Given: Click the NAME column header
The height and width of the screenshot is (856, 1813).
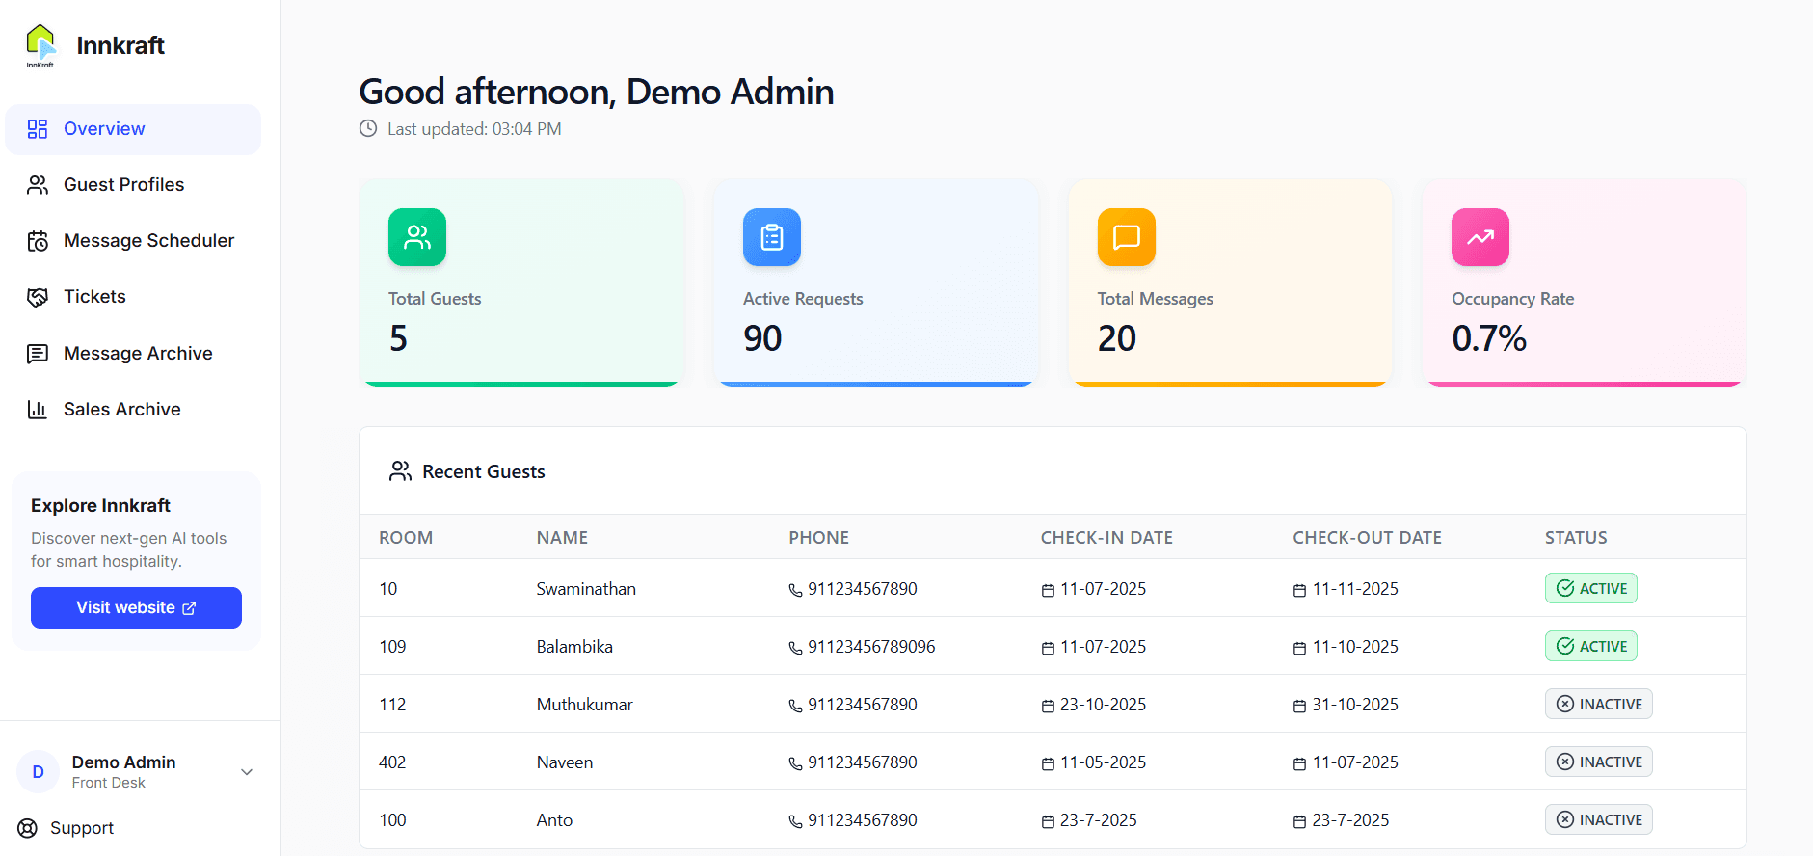Looking at the screenshot, I should coord(562,538).
